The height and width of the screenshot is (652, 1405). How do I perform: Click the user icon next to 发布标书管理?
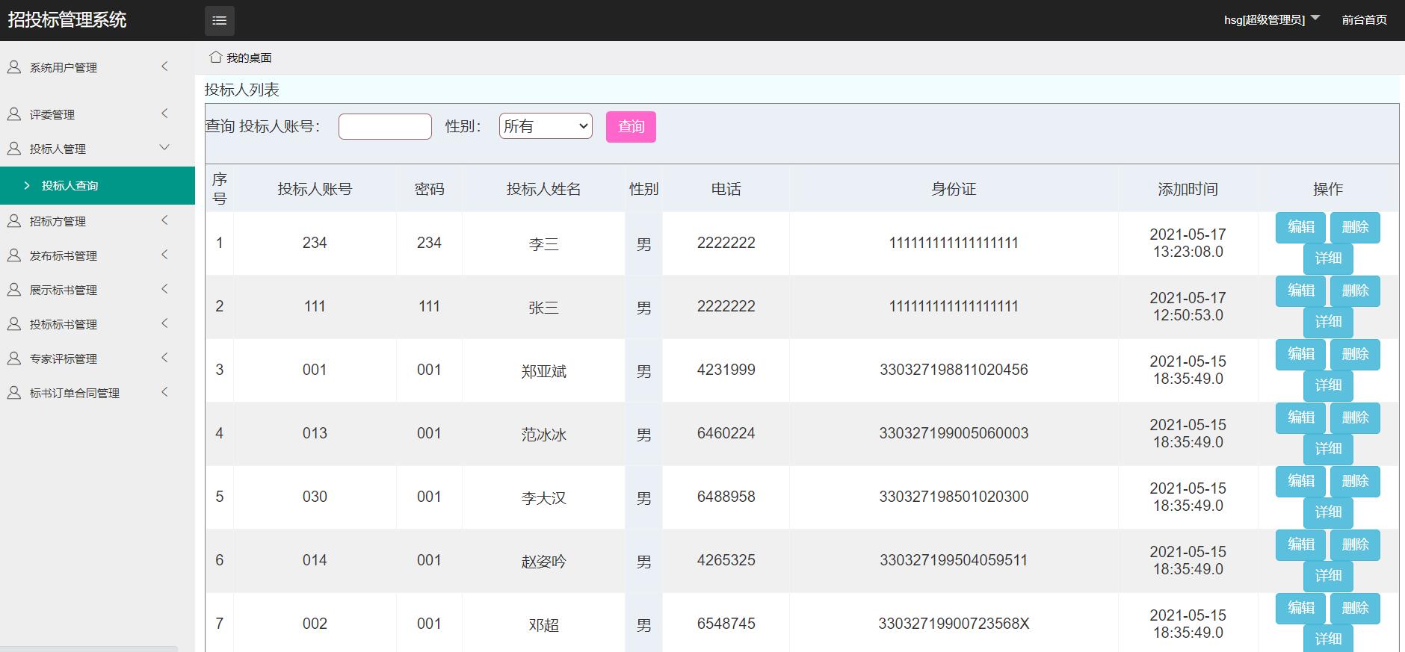tap(14, 255)
